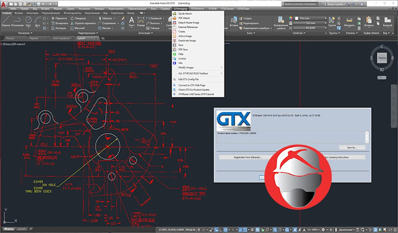The height and width of the screenshot is (233, 398).
Task: Open the ПоСлою color dropdown
Action: click(x=310, y=18)
